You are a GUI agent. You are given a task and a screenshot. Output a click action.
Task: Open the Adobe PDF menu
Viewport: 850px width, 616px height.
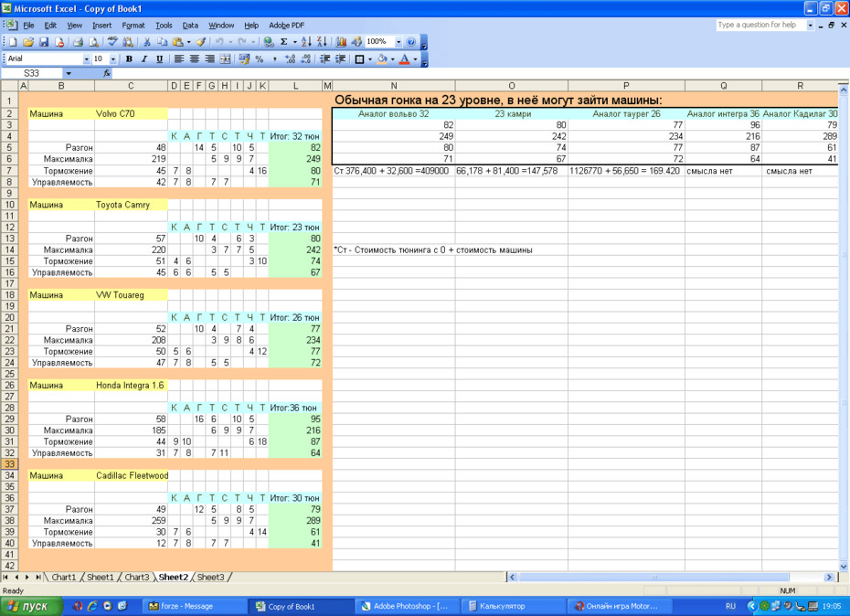tap(287, 26)
